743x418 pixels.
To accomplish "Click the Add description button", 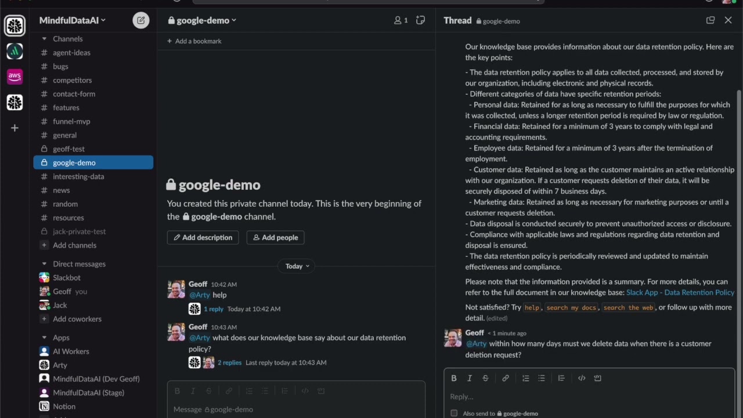I will click(203, 237).
